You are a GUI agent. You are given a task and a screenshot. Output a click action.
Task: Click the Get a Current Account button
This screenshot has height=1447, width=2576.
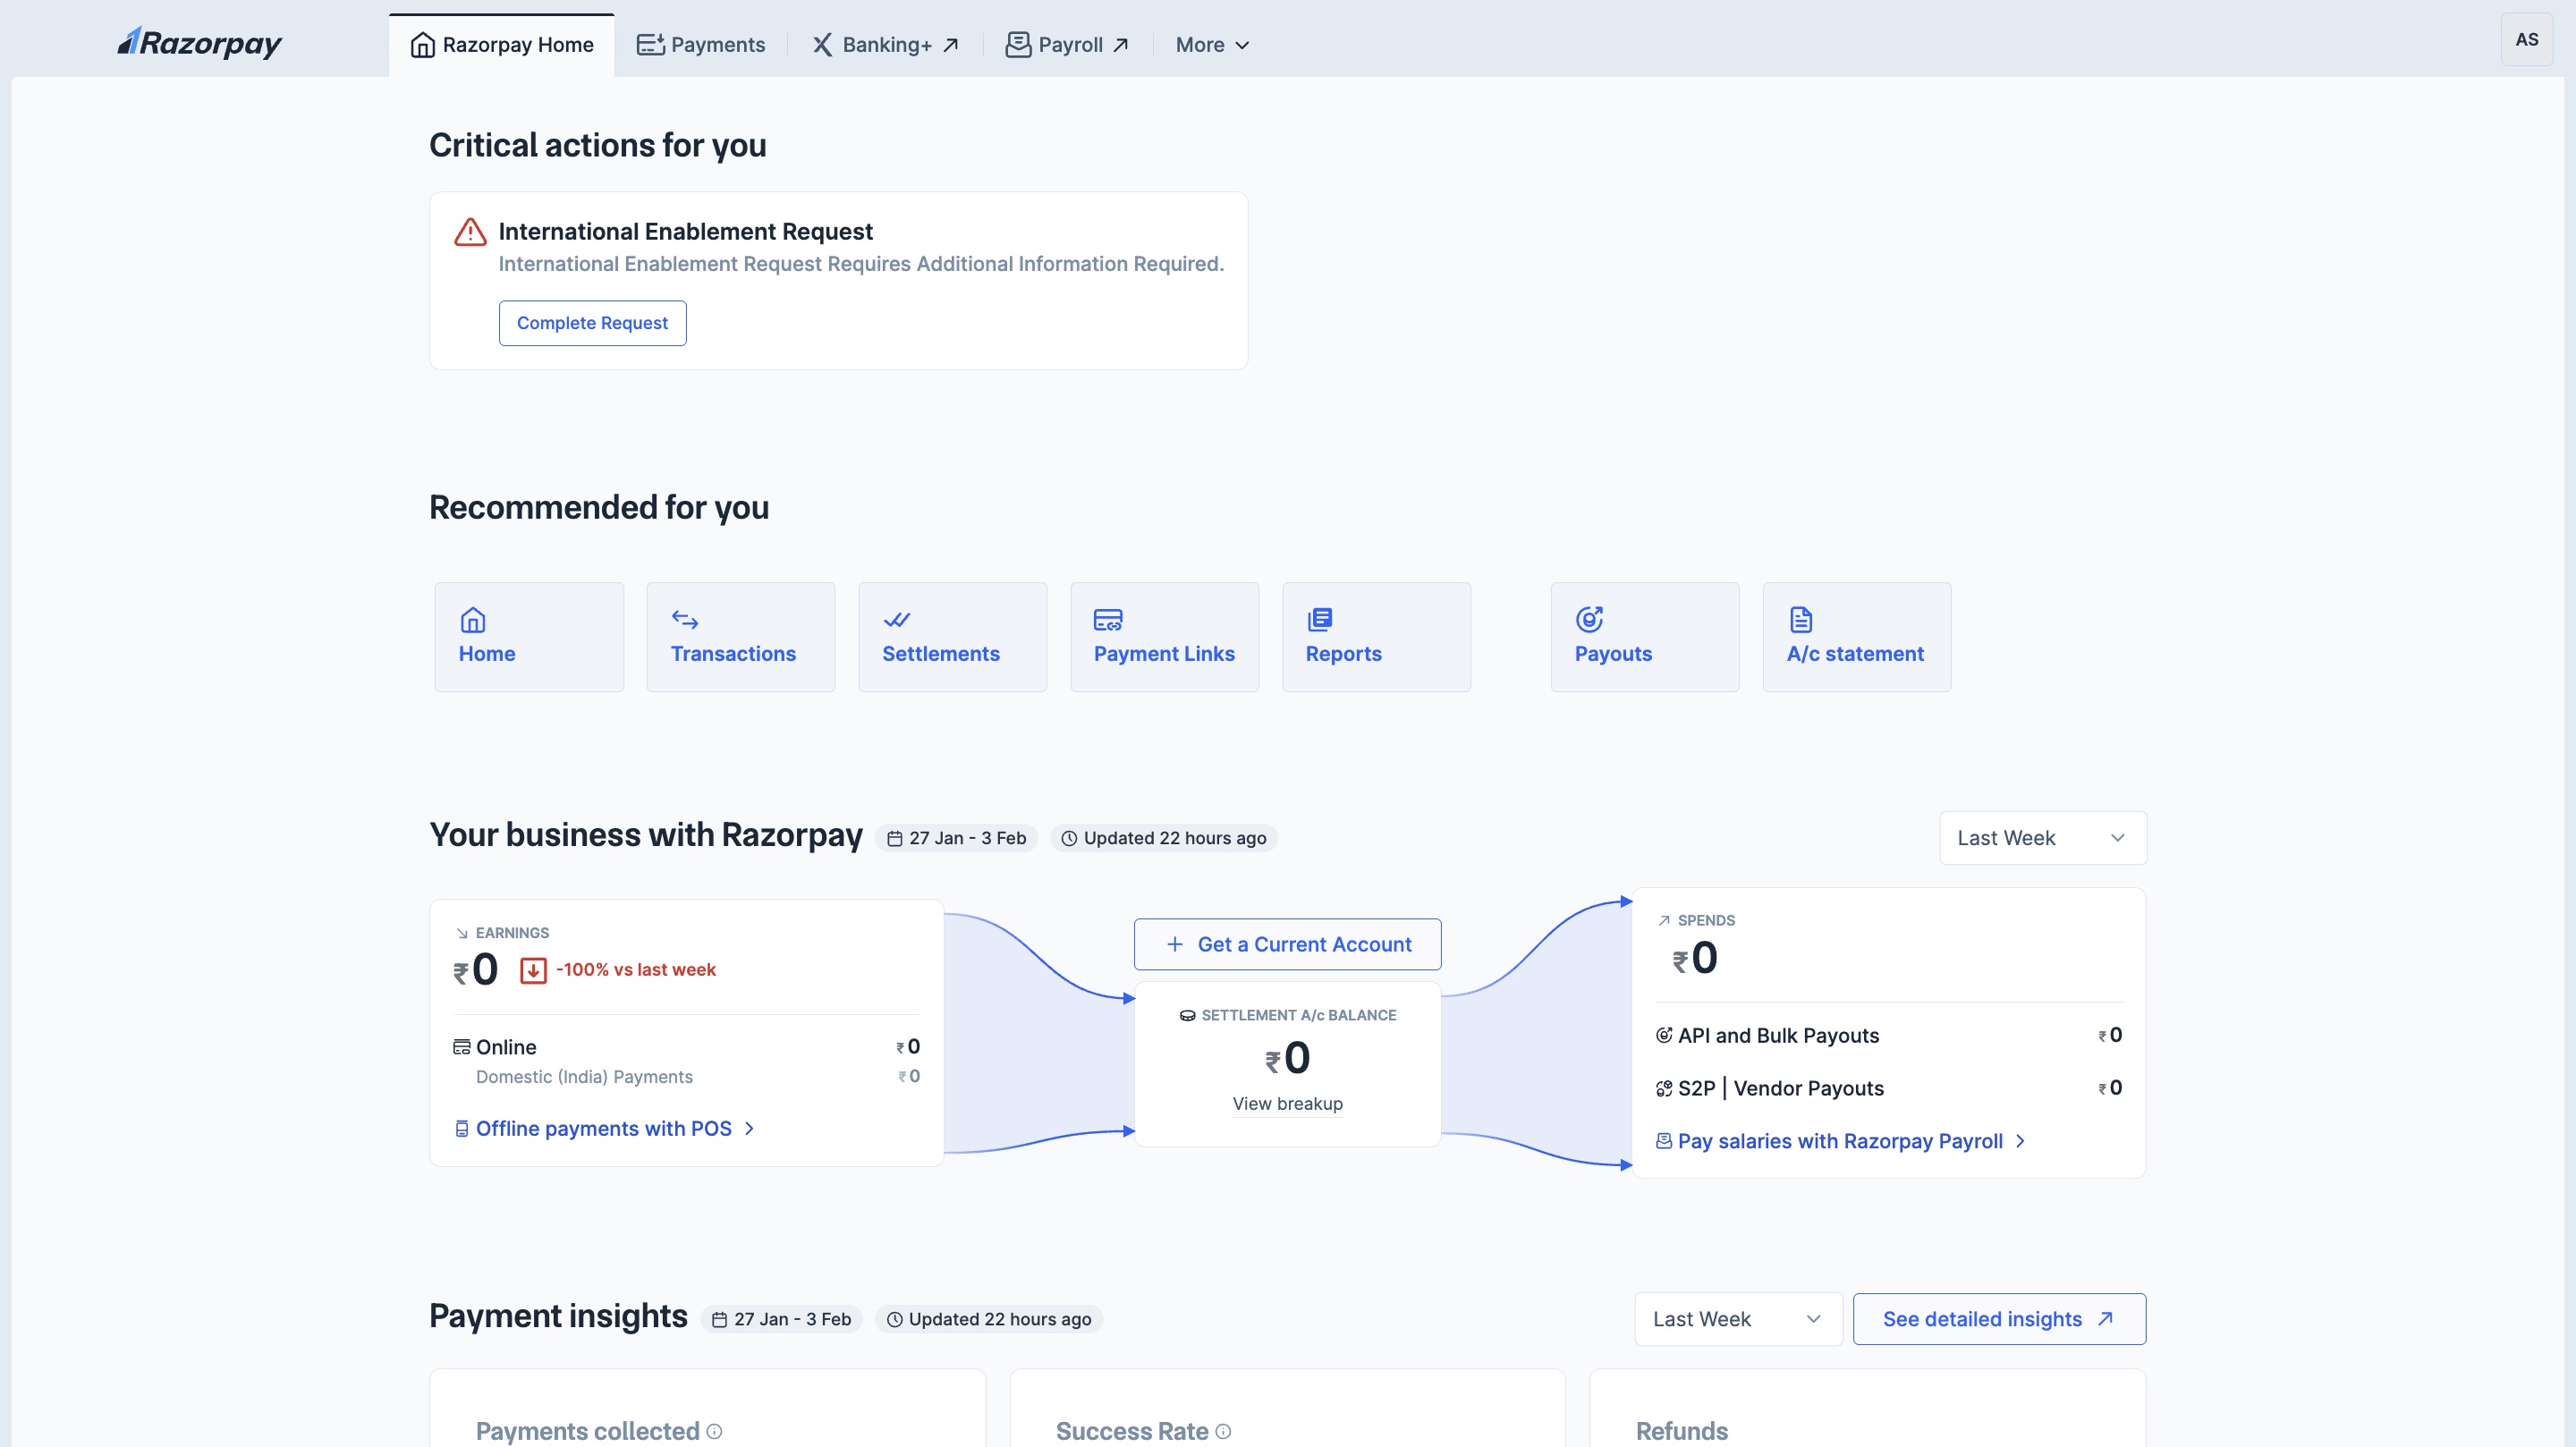pyautogui.click(x=1288, y=944)
